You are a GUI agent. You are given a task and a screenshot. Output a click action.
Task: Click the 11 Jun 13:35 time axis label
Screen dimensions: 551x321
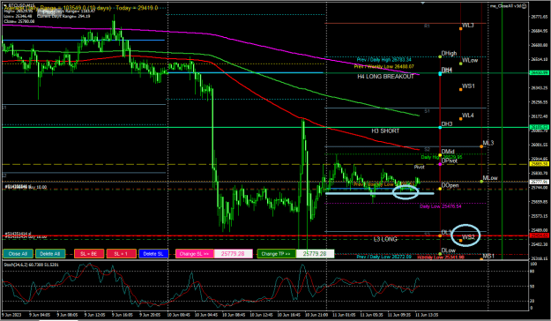[427, 315]
